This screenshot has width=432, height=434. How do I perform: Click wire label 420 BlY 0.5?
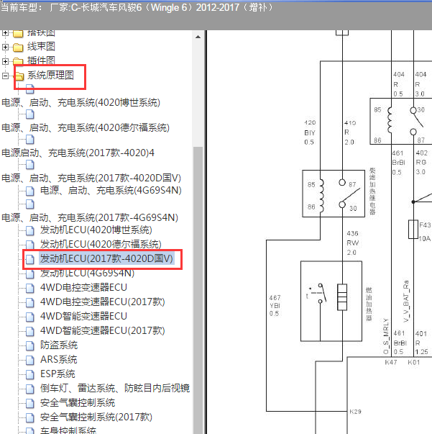coord(310,132)
